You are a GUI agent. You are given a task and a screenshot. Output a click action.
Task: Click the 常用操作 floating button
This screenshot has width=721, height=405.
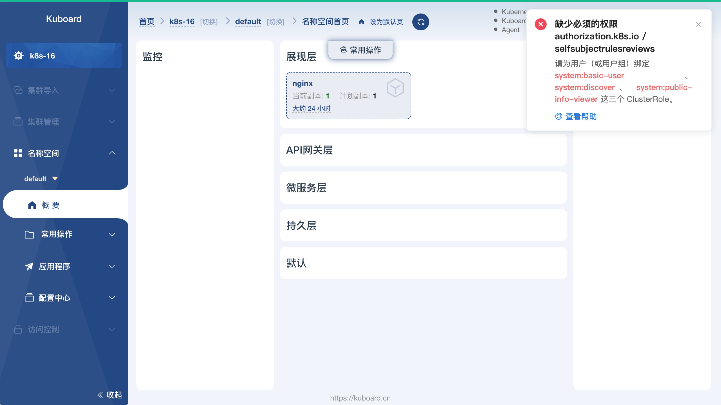click(x=360, y=50)
